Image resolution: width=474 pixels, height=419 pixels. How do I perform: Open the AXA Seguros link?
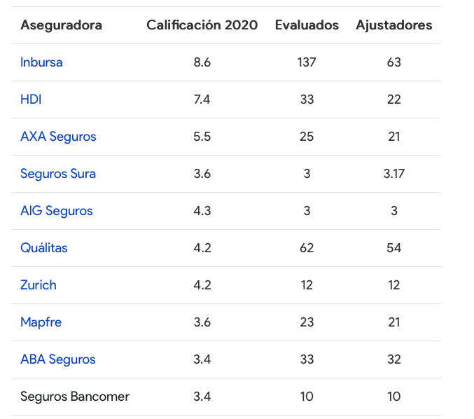(58, 137)
